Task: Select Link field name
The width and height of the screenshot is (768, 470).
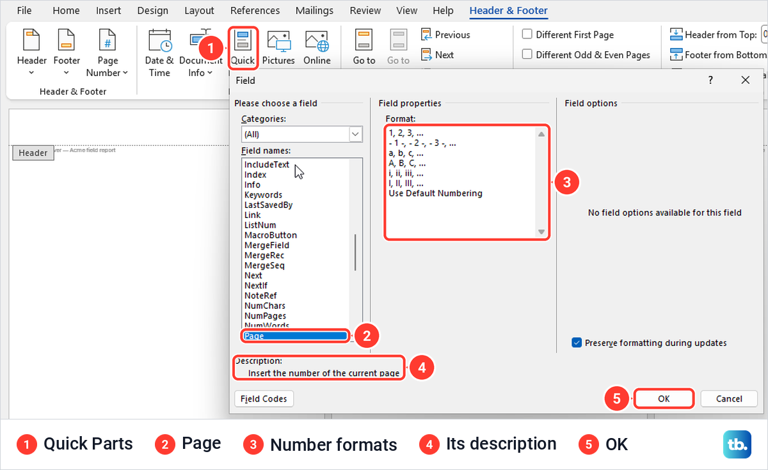Action: tap(253, 215)
